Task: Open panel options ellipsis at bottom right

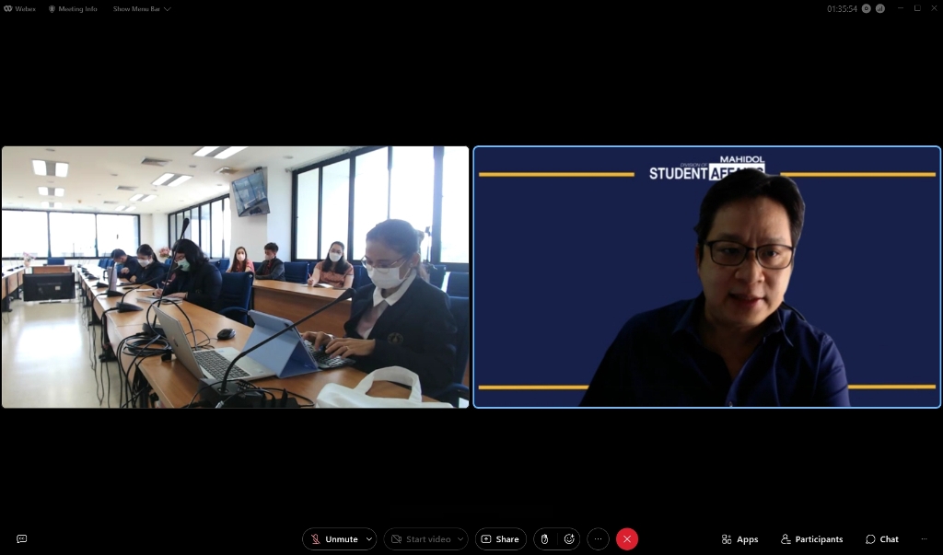Action: point(925,539)
